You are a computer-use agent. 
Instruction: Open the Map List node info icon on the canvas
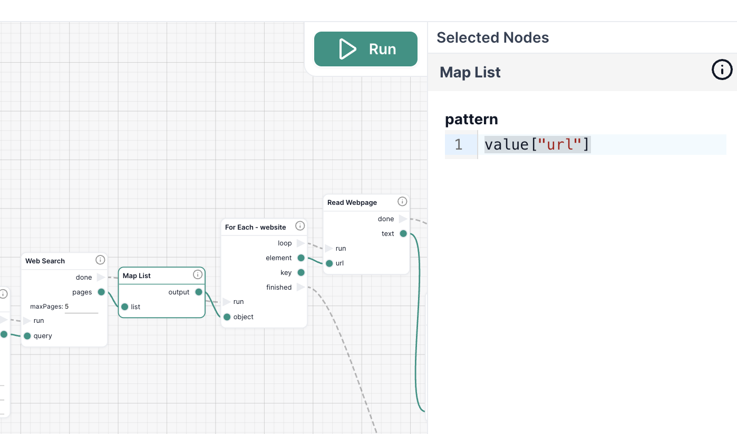pos(198,274)
